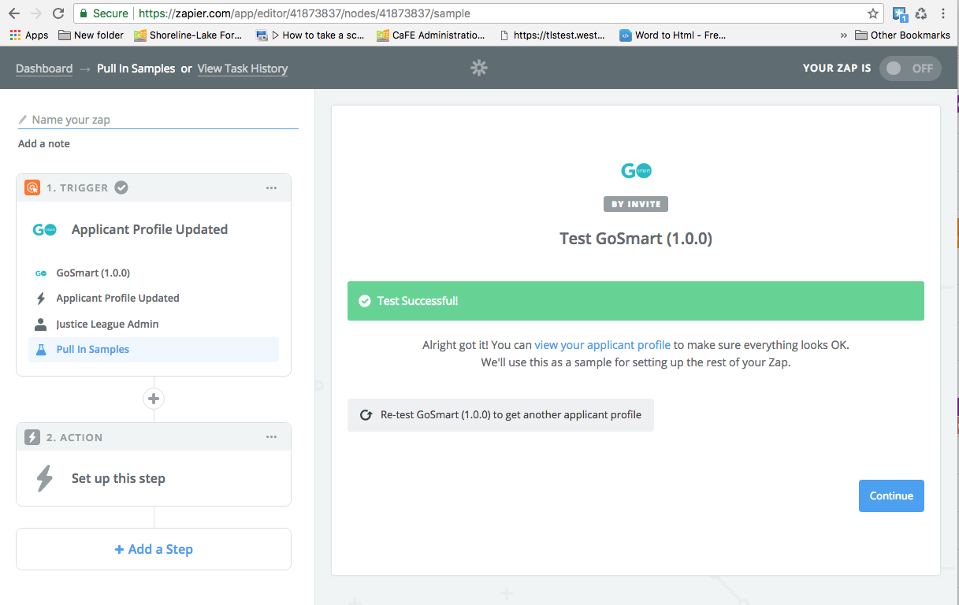Viewport: 959px width, 605px height.
Task: Bookmark this page with the star icon
Action: pyautogui.click(x=872, y=13)
